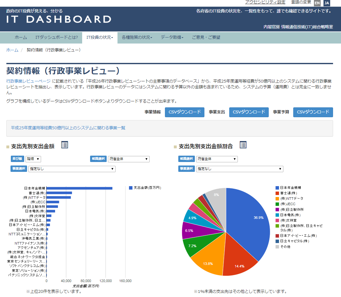Open the 並び順 sort order dropdown
The height and width of the screenshot is (297, 341).
pos(33,159)
